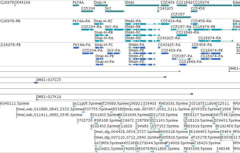
Task: Click the DnaJ-H-RC transcript label
Action: [x=103, y=21]
